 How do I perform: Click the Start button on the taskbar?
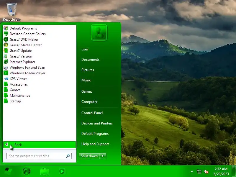(x=8, y=171)
